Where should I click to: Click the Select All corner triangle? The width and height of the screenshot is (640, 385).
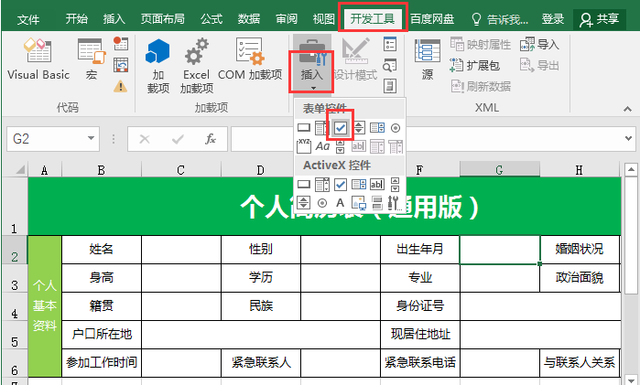point(19,169)
